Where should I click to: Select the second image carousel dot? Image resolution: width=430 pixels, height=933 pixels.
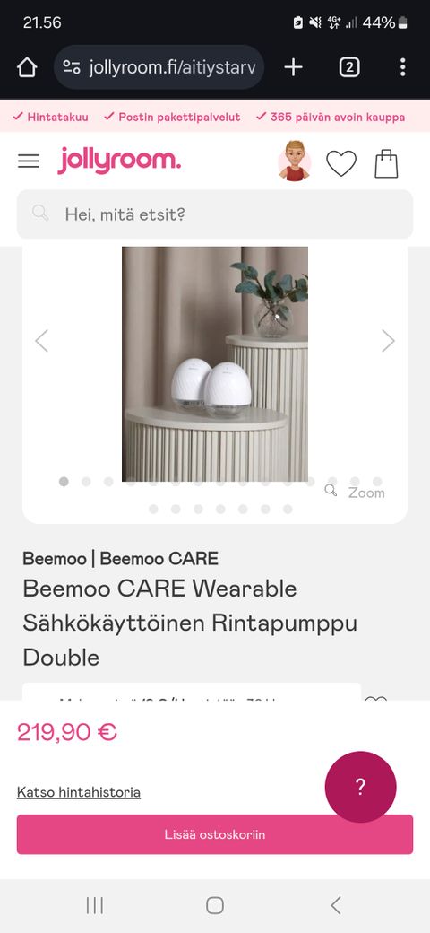pos(86,482)
